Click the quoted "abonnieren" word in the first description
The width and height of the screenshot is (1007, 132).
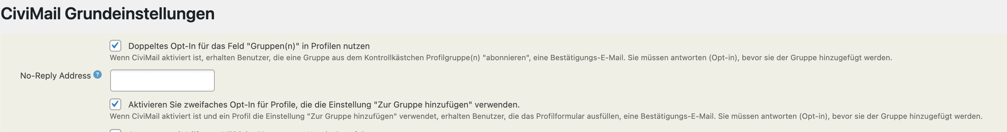(506, 58)
